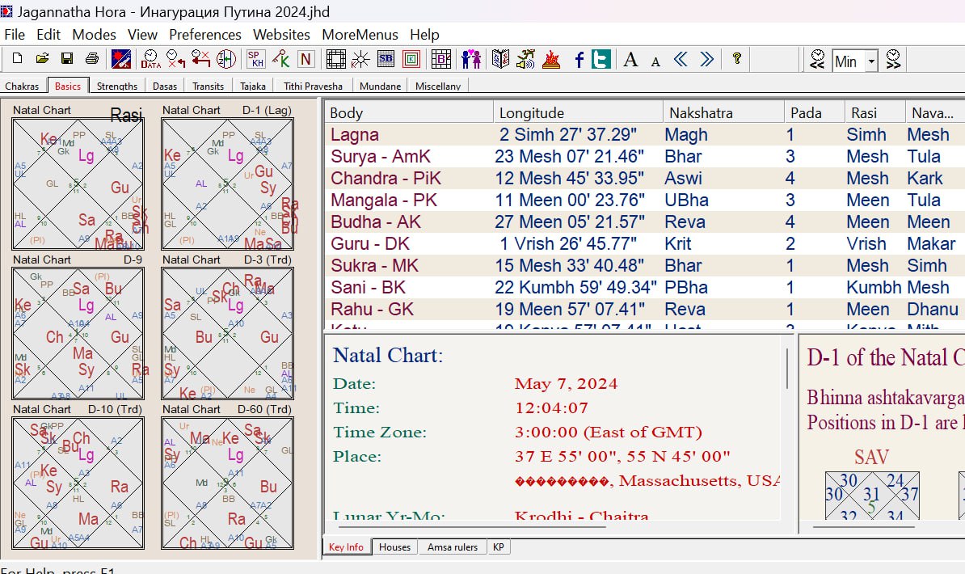Open the Amsa rulers tab

[x=453, y=547]
